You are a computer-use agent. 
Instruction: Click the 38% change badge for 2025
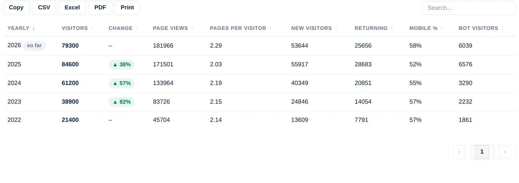point(122,64)
